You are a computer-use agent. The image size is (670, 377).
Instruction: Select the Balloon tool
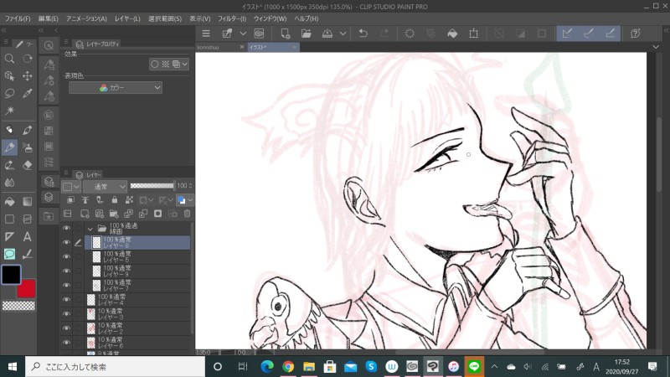point(9,254)
